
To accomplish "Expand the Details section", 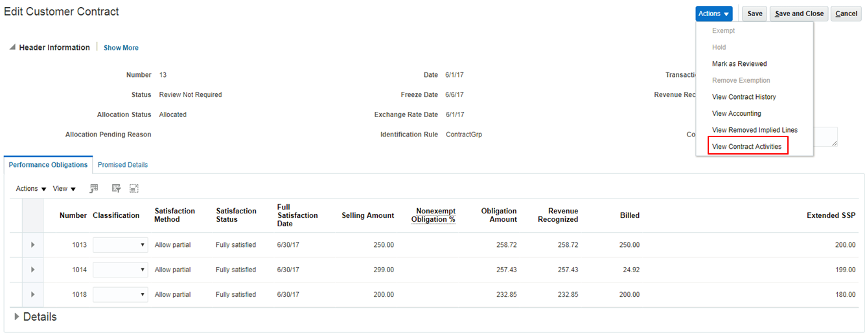I will [x=17, y=317].
